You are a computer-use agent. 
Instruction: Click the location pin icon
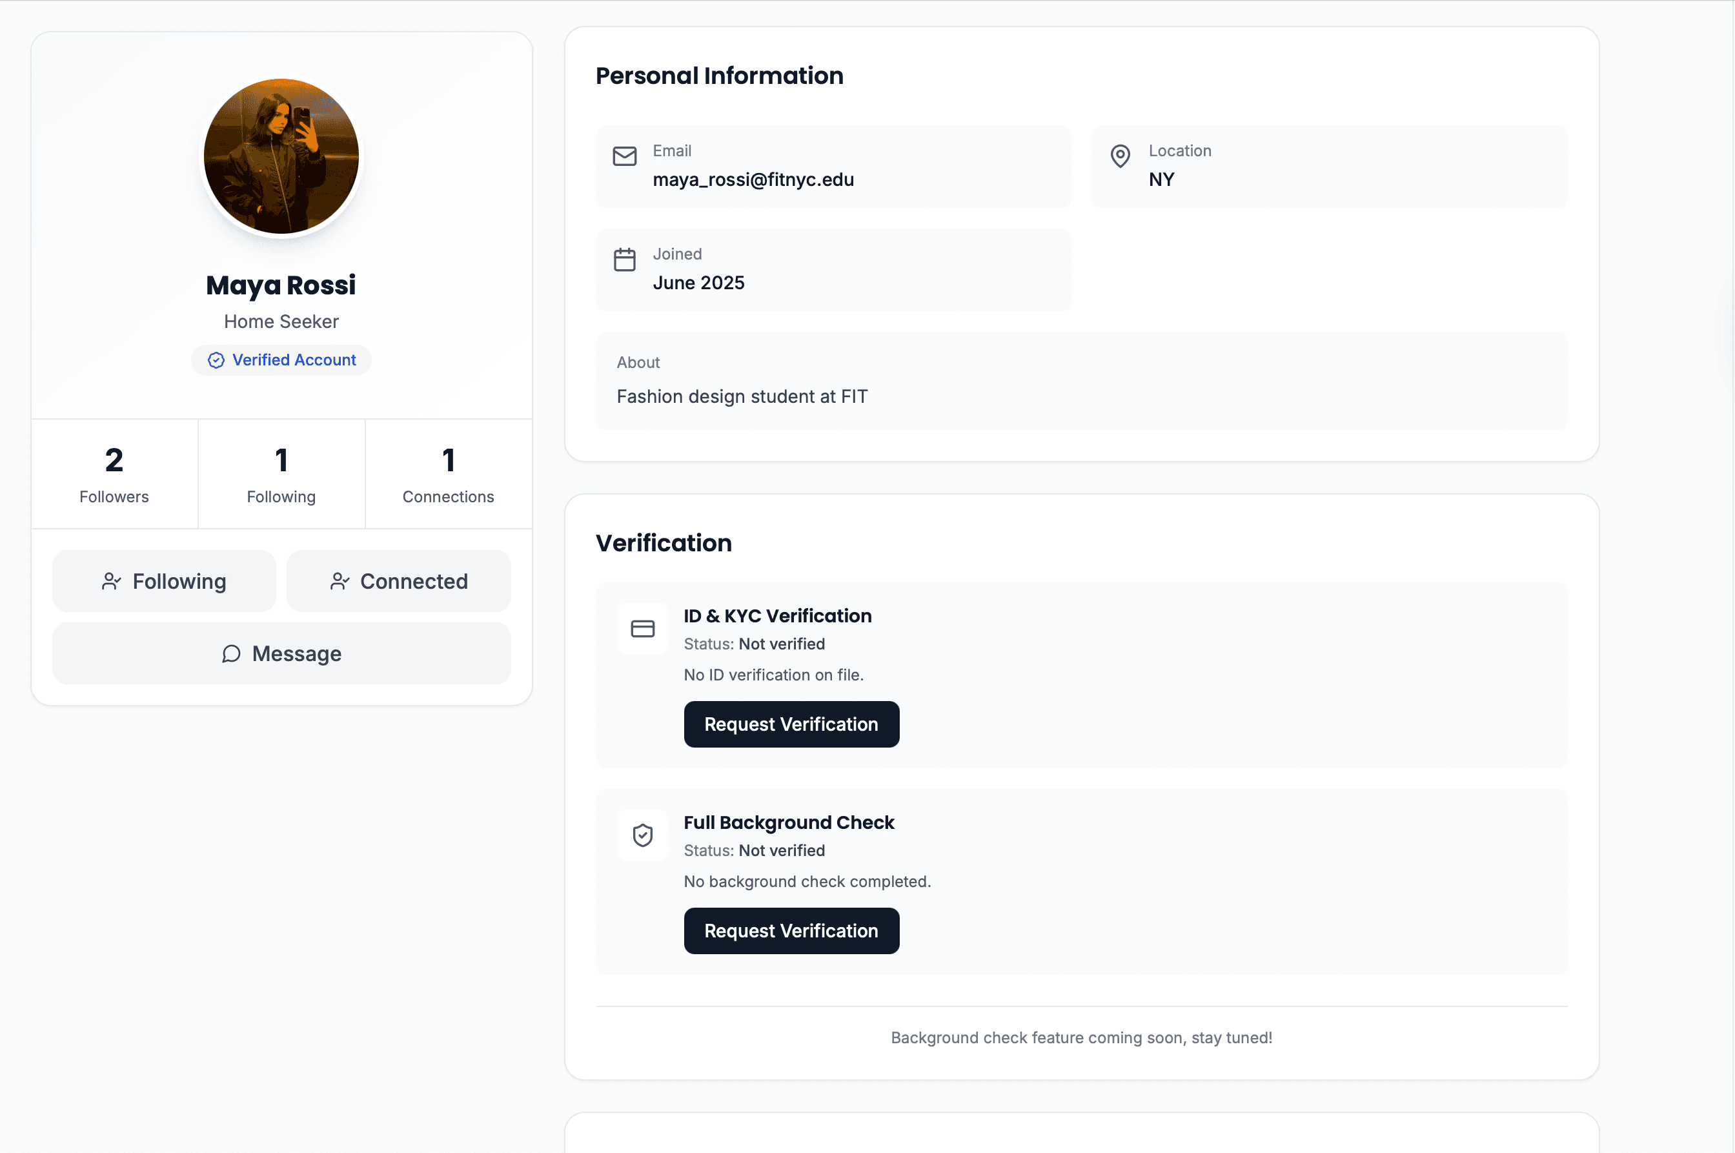click(1120, 156)
